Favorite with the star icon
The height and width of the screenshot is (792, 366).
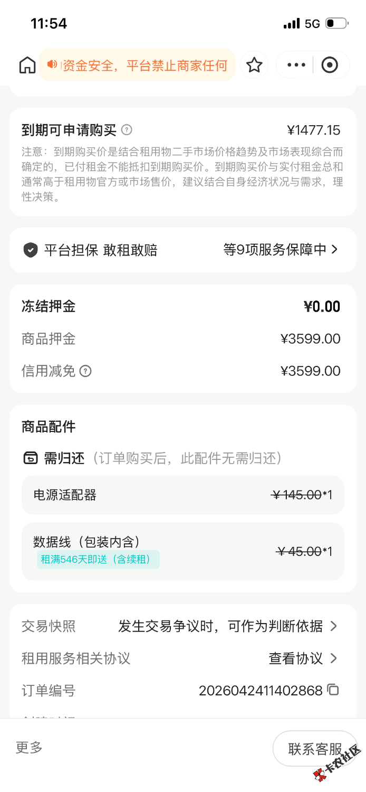pos(254,65)
